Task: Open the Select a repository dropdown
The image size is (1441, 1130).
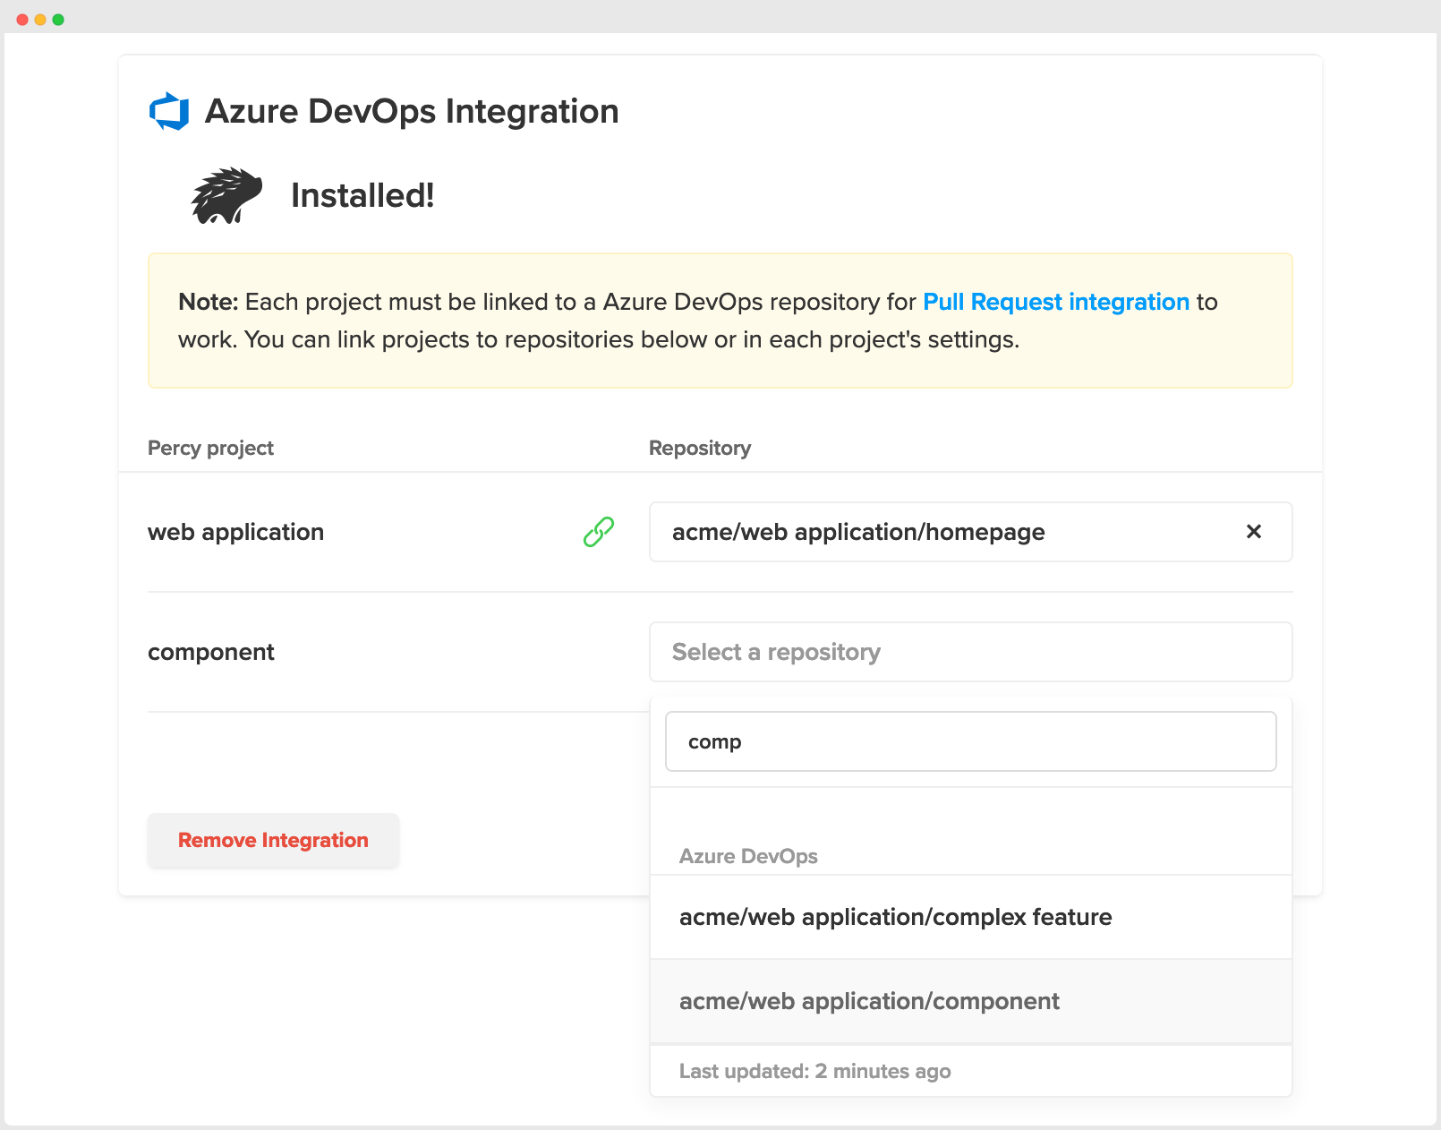Action: click(x=970, y=652)
